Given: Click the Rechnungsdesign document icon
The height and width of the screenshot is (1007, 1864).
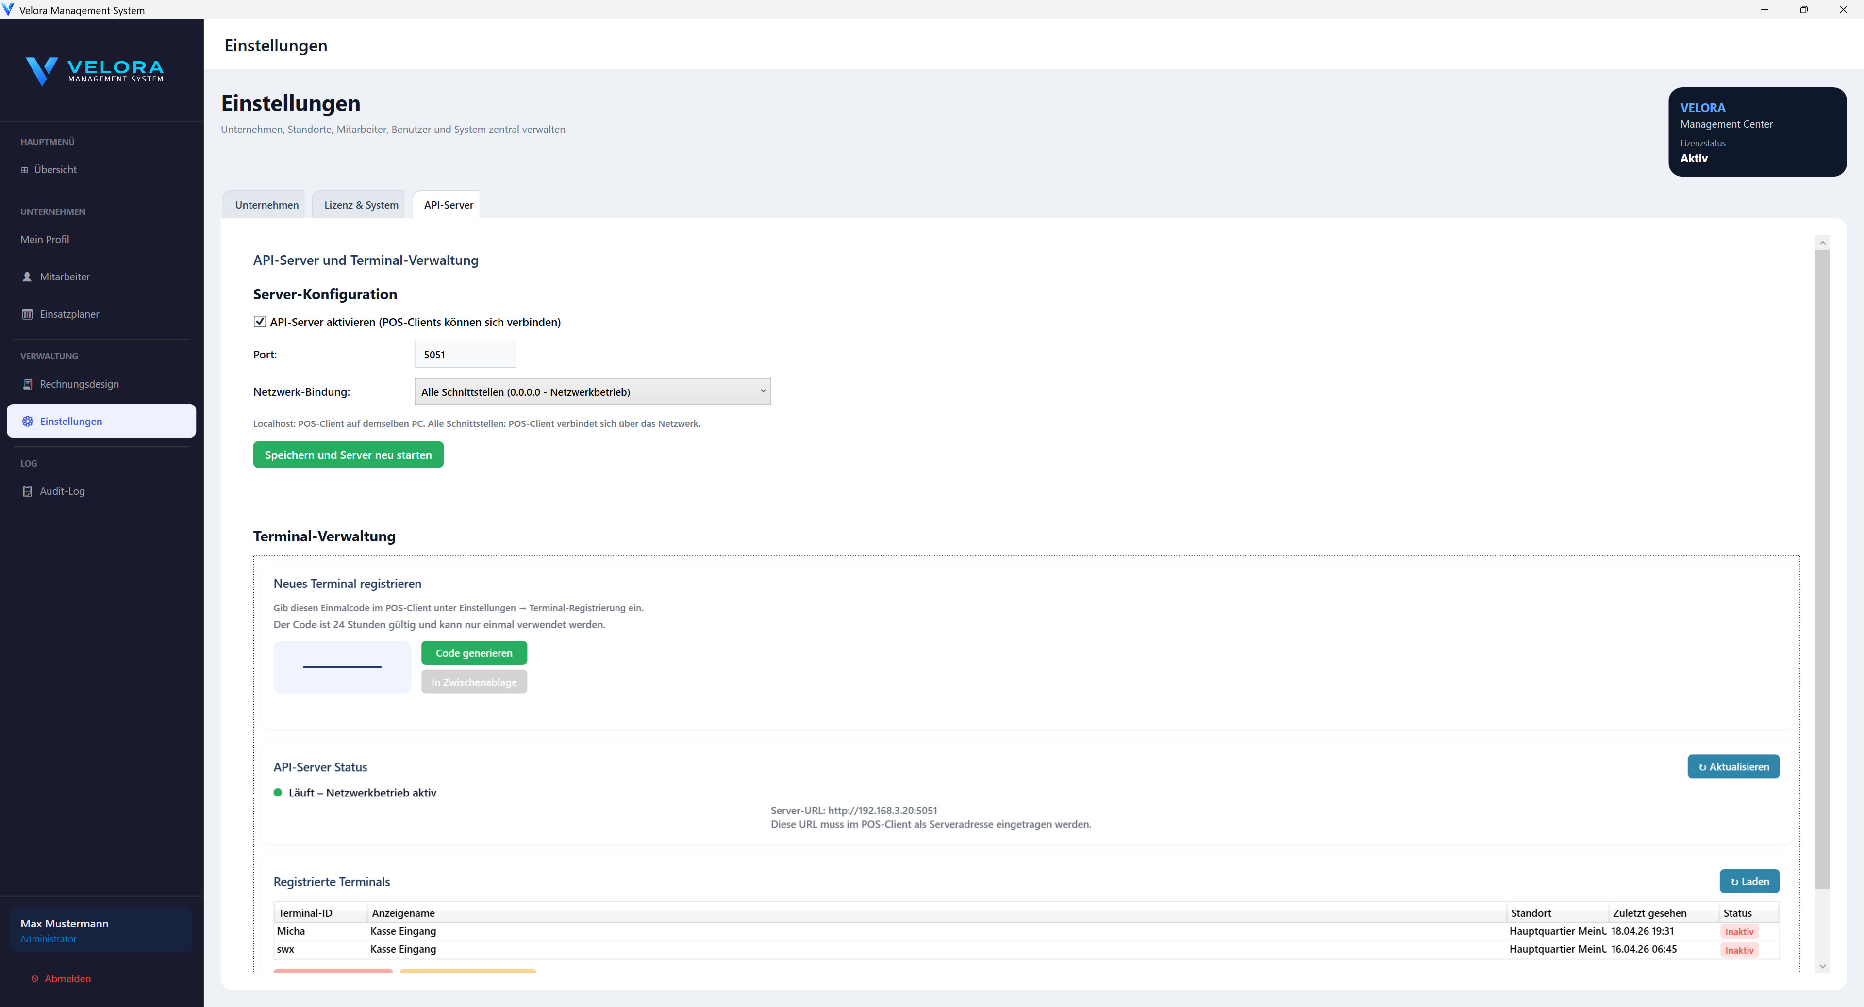Looking at the screenshot, I should click(27, 384).
